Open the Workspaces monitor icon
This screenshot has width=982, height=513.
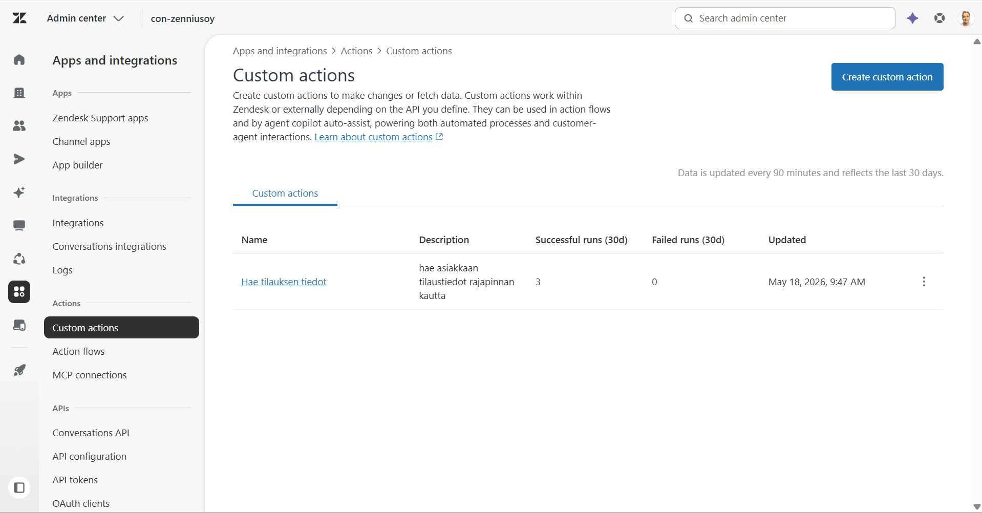(x=19, y=226)
